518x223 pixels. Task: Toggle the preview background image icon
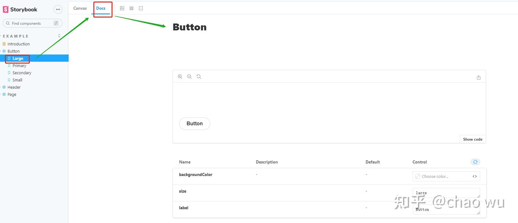122,8
